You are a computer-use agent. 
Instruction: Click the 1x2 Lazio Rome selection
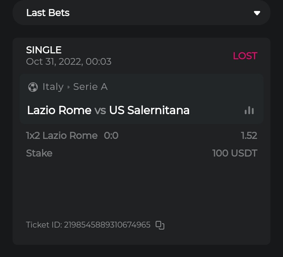tap(62, 136)
